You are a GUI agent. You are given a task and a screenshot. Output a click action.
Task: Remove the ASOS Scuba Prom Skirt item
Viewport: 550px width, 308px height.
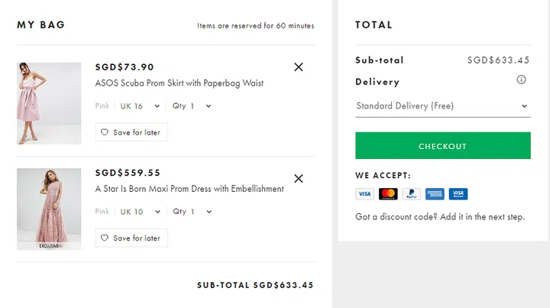point(299,67)
